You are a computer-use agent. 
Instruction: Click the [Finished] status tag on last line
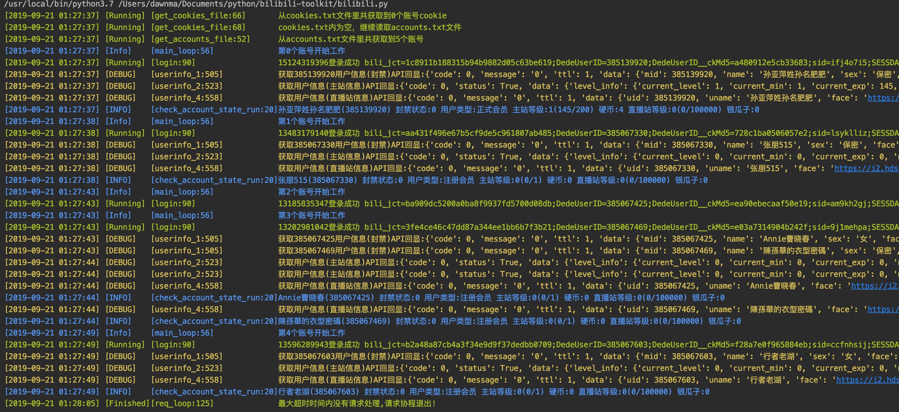click(127, 404)
